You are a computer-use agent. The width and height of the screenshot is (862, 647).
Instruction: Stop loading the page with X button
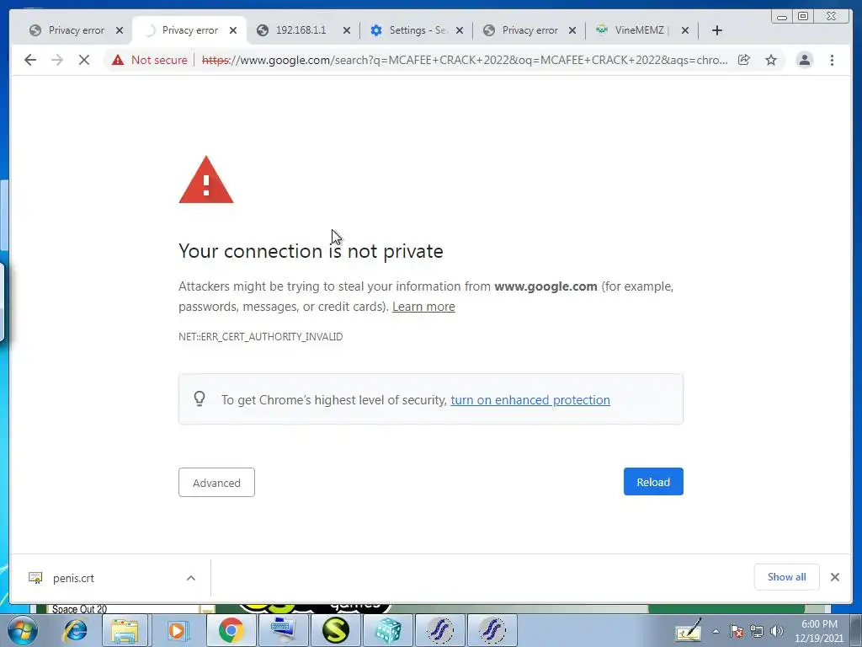point(83,60)
